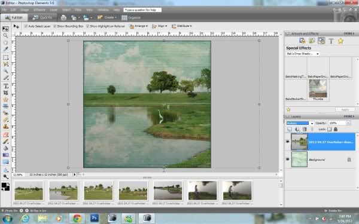The height and width of the screenshot is (224, 359).
Task: Select the Magnetic Lasso tool
Action: pos(5,64)
